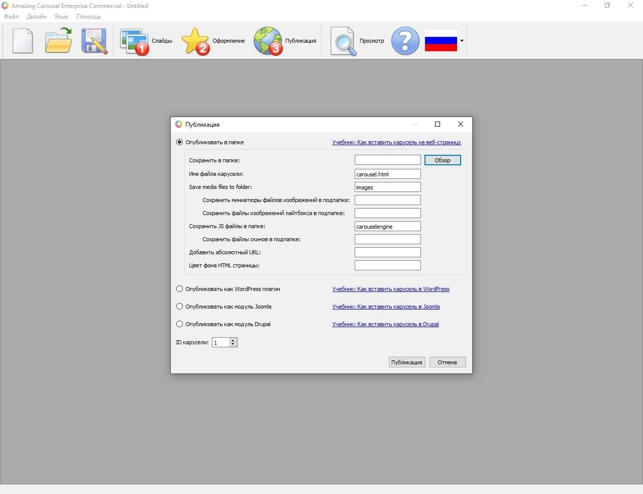This screenshot has height=494, width=643.
Task: Click the Обзор browse button
Action: pyautogui.click(x=443, y=160)
